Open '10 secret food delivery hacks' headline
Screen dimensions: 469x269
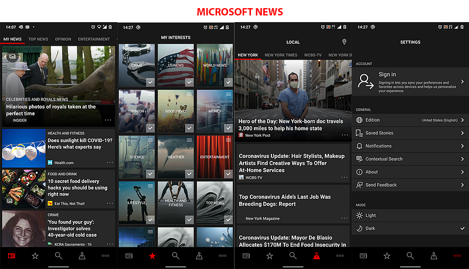(x=77, y=188)
